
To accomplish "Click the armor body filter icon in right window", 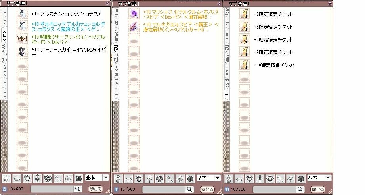I will tap(271, 178).
